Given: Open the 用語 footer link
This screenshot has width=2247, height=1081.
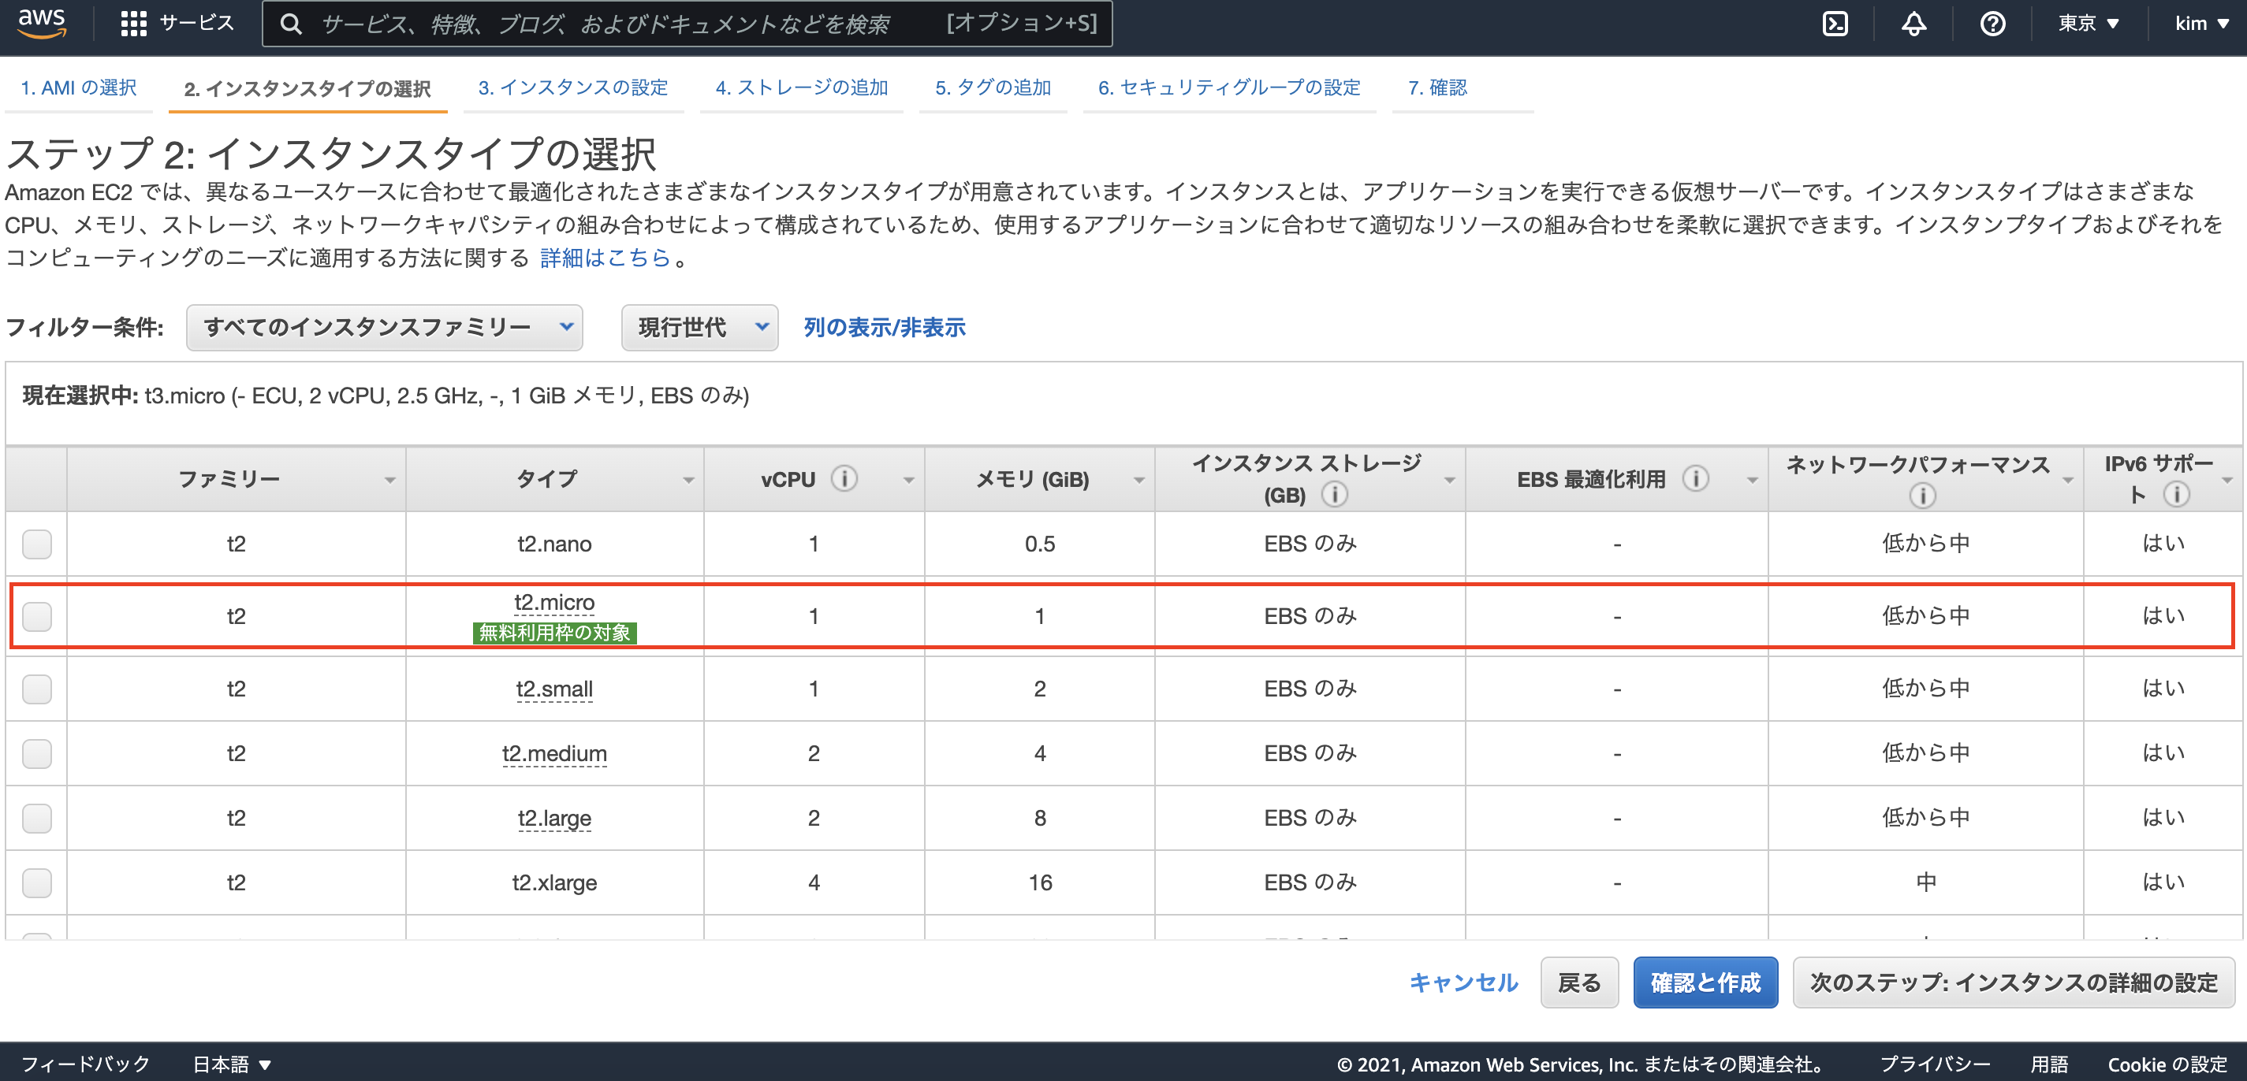Looking at the screenshot, I should [2049, 1064].
